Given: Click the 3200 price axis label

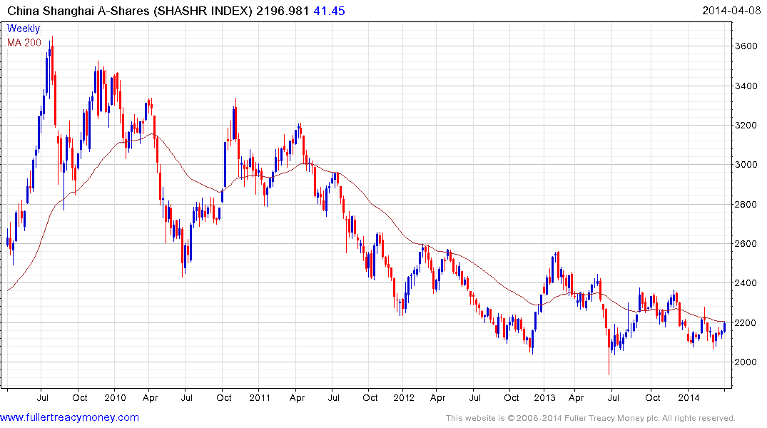Looking at the screenshot, I should (x=746, y=126).
